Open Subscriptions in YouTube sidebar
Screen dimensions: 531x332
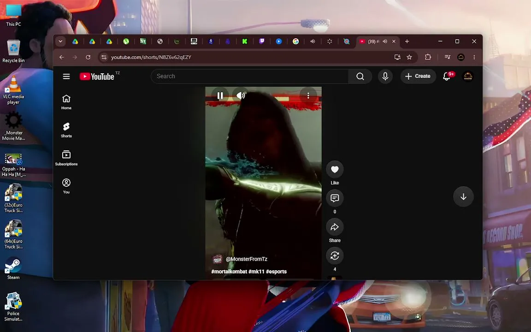(66, 158)
